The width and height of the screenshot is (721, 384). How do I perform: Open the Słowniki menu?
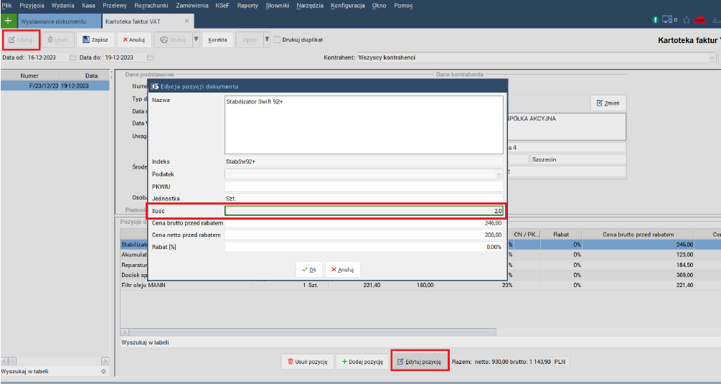(276, 5)
